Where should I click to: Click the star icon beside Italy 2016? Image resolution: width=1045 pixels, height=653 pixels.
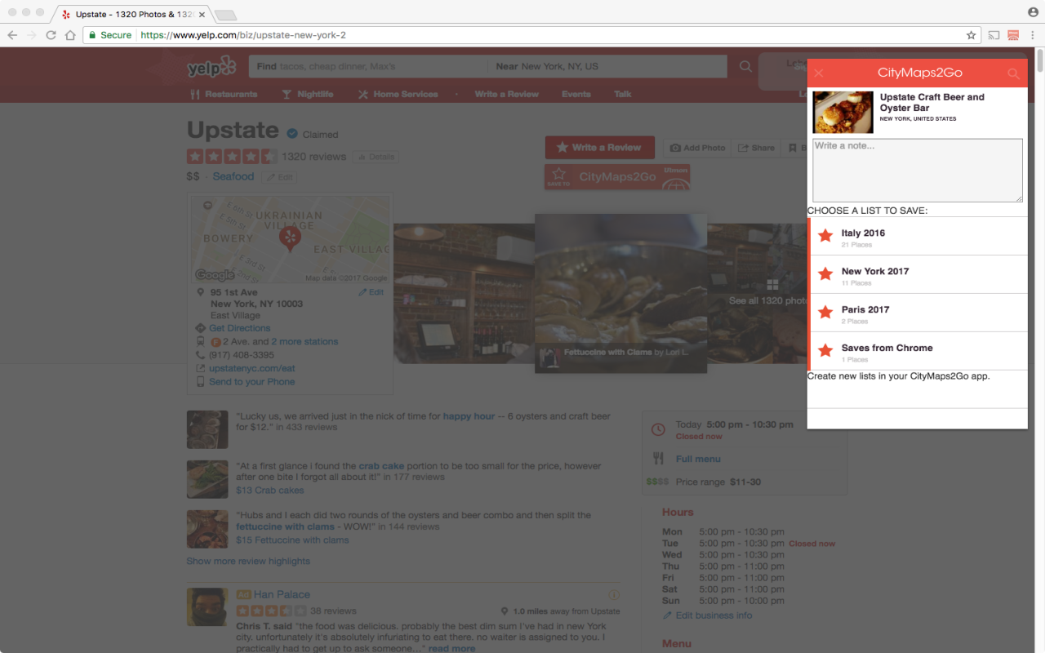825,236
